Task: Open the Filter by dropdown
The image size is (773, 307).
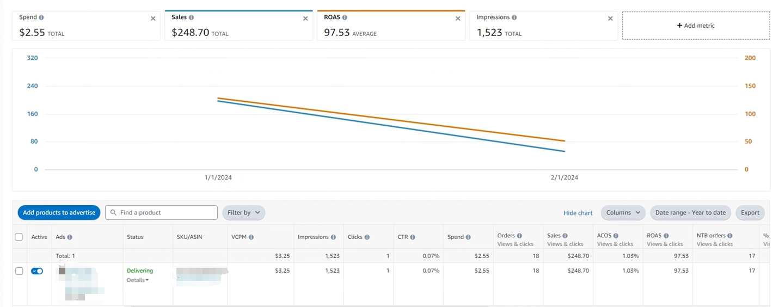Action: coord(243,213)
